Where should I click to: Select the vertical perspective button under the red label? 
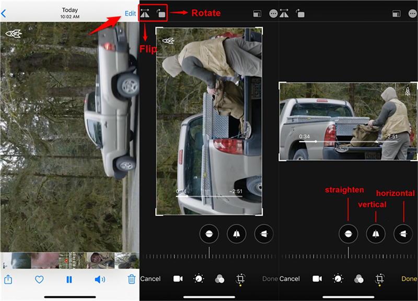click(376, 234)
